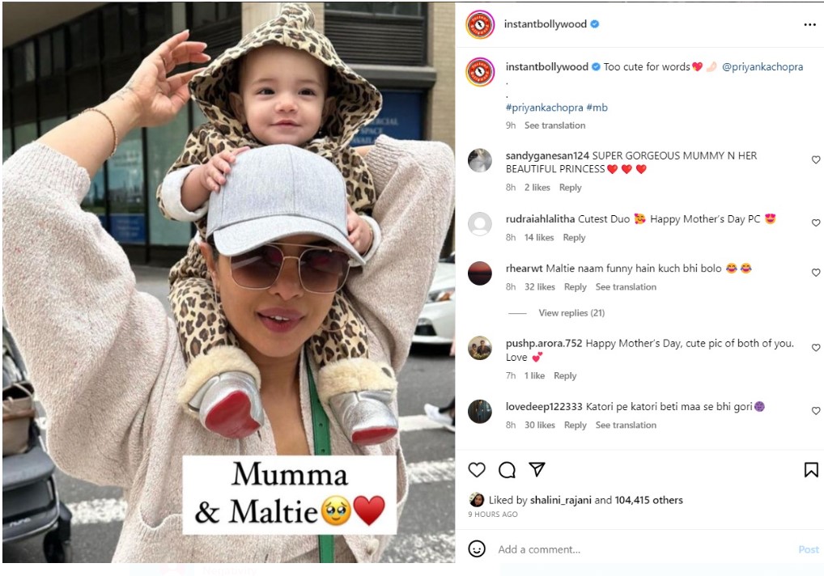Like the post with the heart icon
This screenshot has width=824, height=576.
click(x=477, y=469)
